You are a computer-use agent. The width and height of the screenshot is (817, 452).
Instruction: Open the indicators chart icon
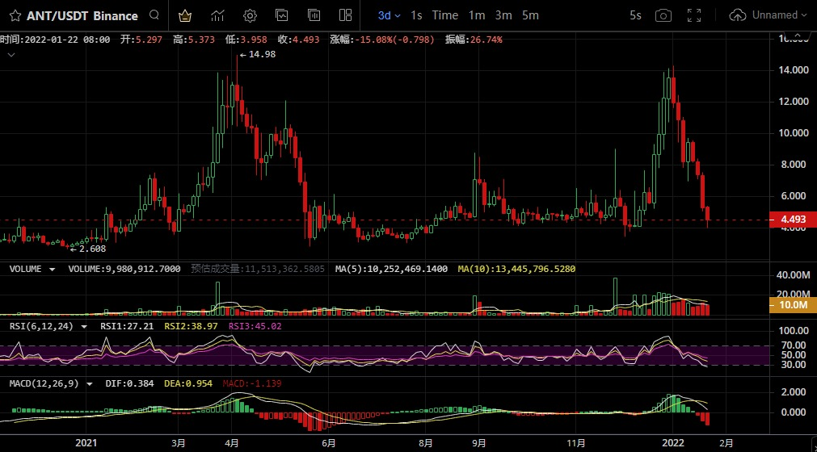click(217, 15)
